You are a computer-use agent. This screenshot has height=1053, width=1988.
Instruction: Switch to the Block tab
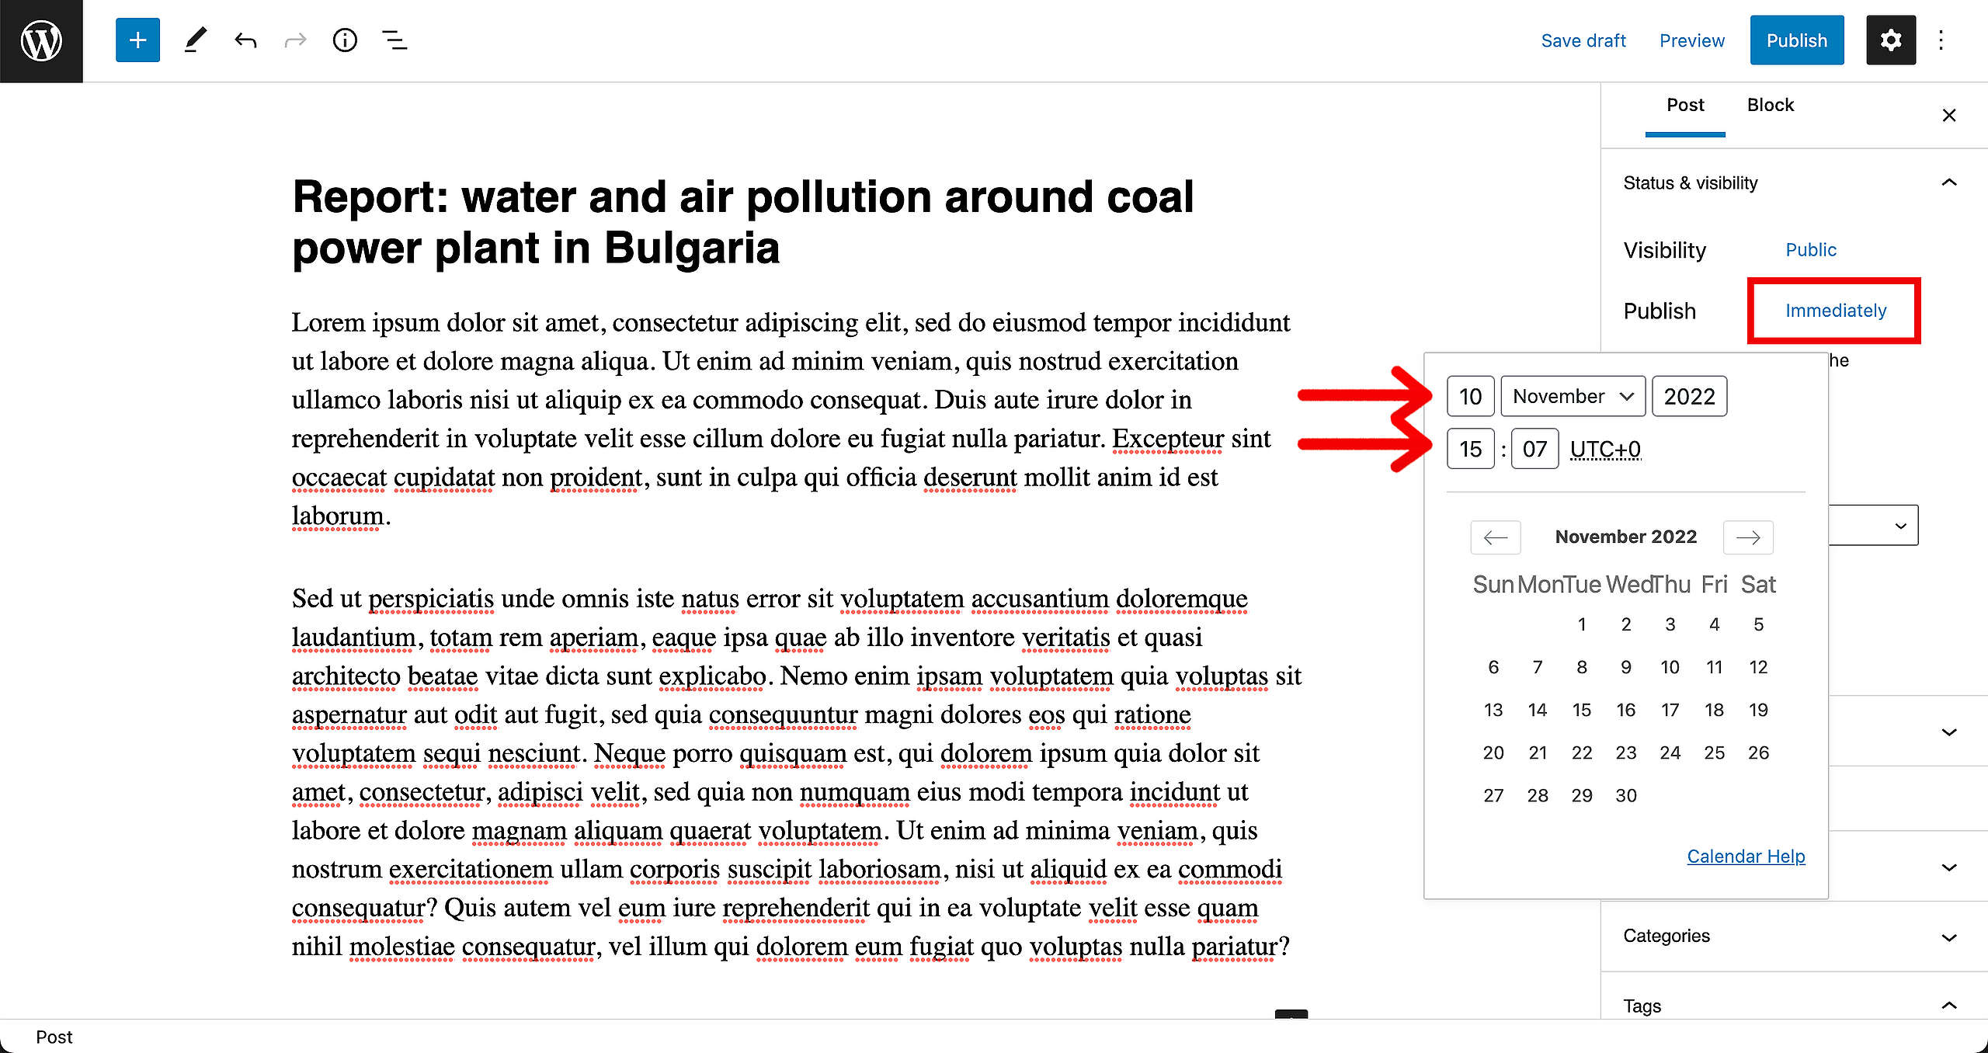pyautogui.click(x=1771, y=106)
